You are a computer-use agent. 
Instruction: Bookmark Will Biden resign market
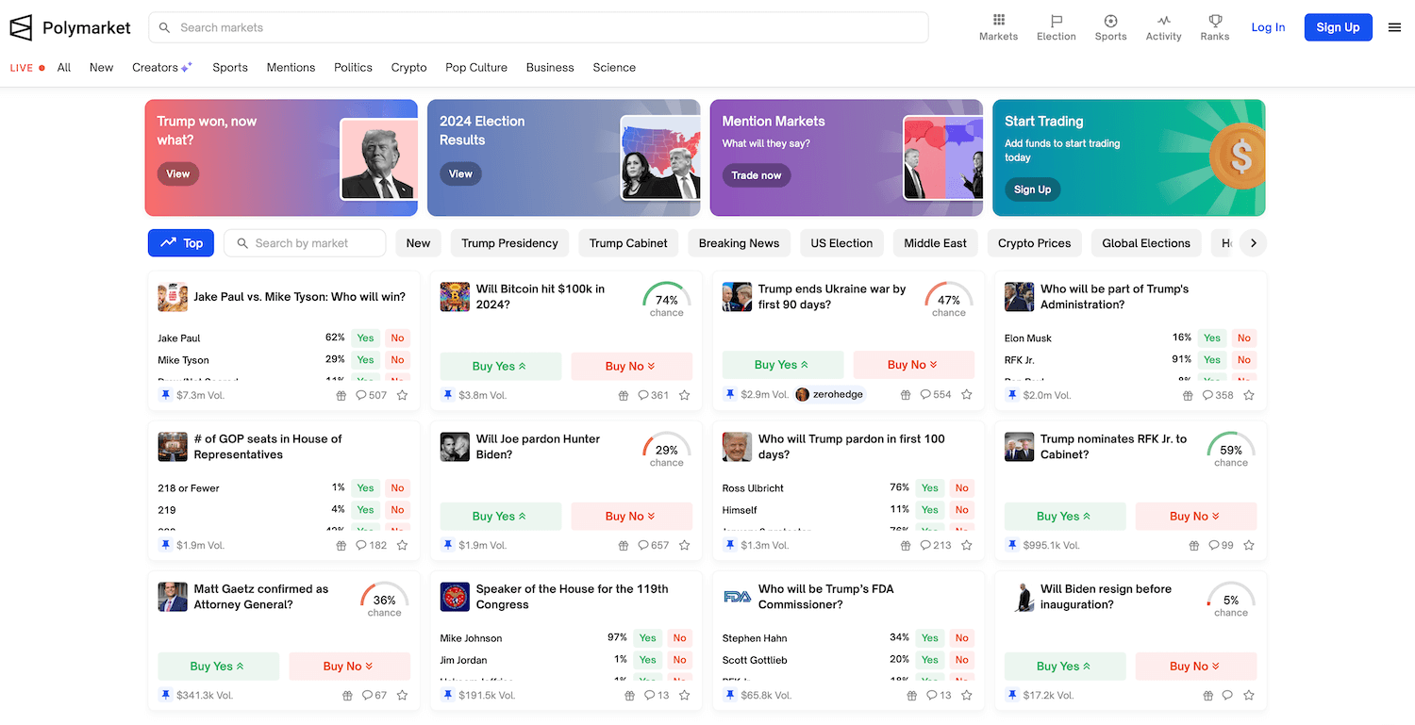(x=1249, y=695)
